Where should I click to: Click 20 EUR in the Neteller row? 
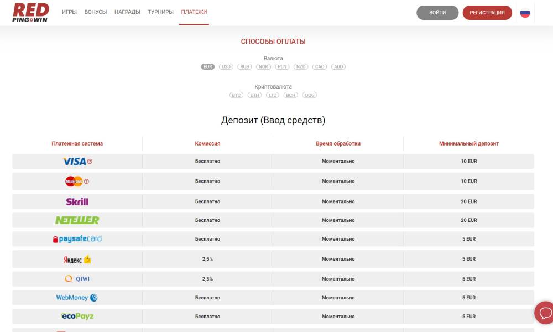tap(469, 220)
